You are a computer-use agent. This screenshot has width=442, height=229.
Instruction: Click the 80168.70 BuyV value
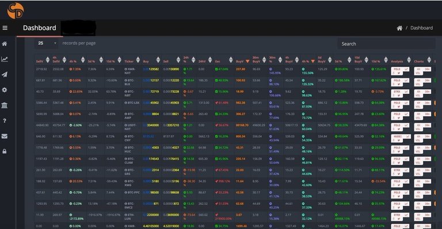click(242, 125)
